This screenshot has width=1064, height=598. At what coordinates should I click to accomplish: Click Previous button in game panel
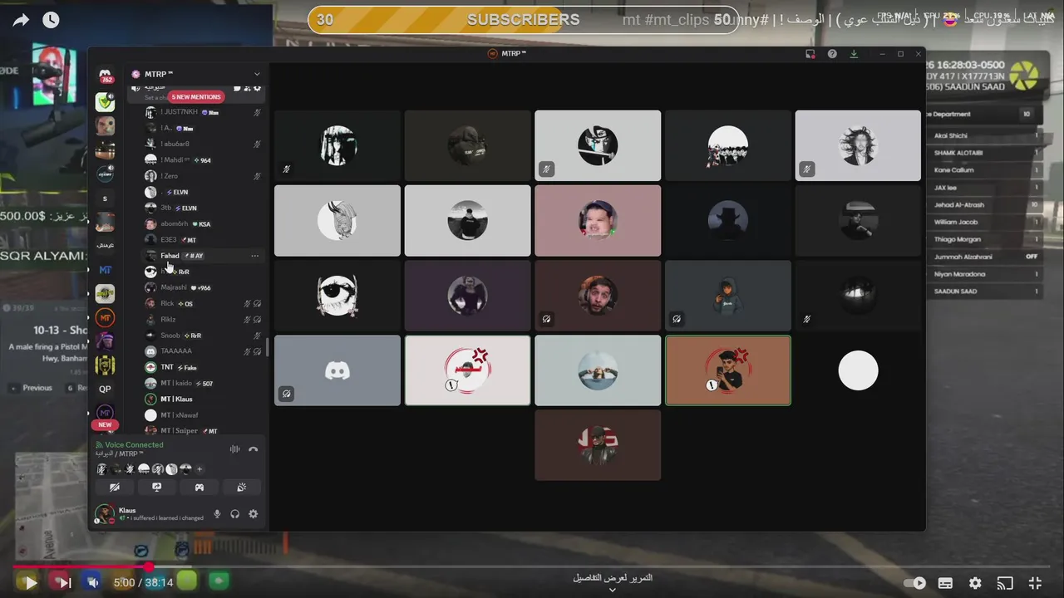tap(32, 388)
